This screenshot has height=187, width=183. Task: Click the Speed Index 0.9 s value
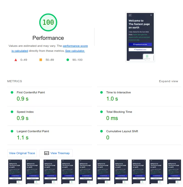pyautogui.click(x=22, y=118)
